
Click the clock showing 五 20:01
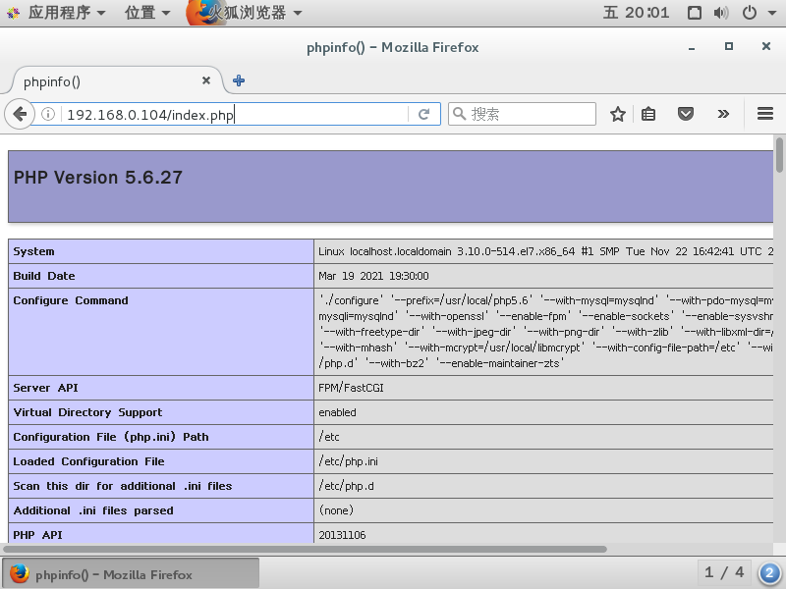tap(636, 13)
